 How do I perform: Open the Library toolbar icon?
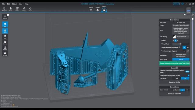[x=24, y=9]
